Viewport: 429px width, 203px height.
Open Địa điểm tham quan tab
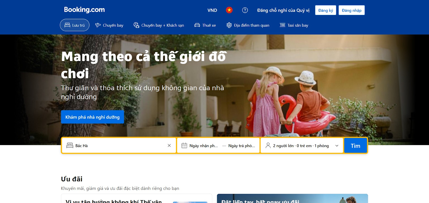[248, 25]
